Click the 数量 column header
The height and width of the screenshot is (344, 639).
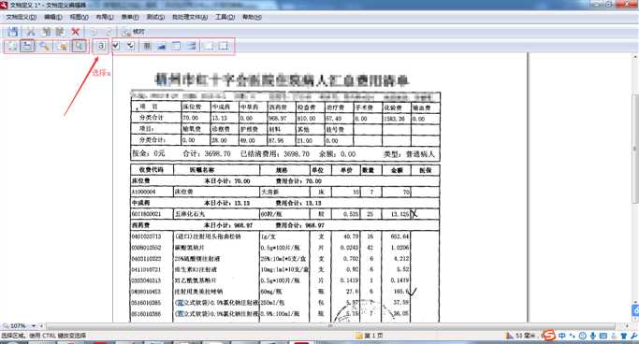(x=368, y=170)
